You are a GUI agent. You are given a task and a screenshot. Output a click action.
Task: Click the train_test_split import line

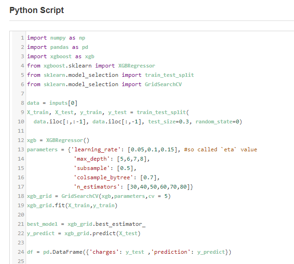click(x=110, y=75)
